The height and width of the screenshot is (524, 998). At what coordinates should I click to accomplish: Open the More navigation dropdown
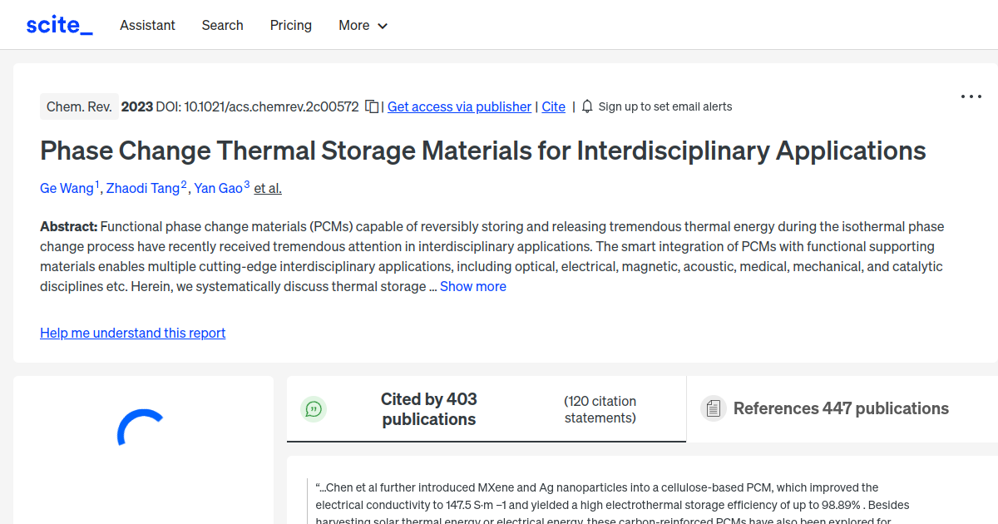pyautogui.click(x=363, y=25)
